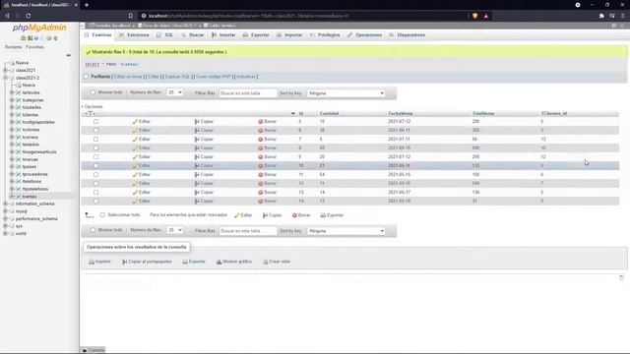
Task: Click pencil Editar icon in row id 11
Action: (135, 175)
